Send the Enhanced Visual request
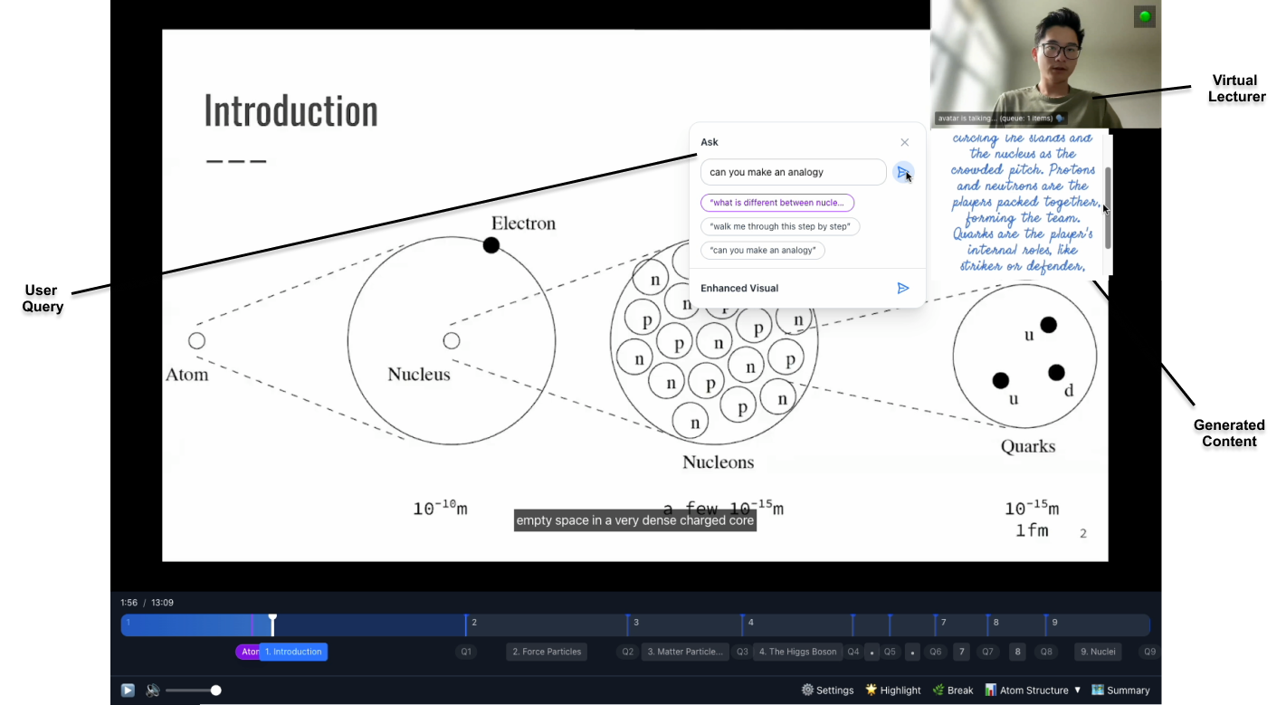1286x705 pixels. [902, 288]
